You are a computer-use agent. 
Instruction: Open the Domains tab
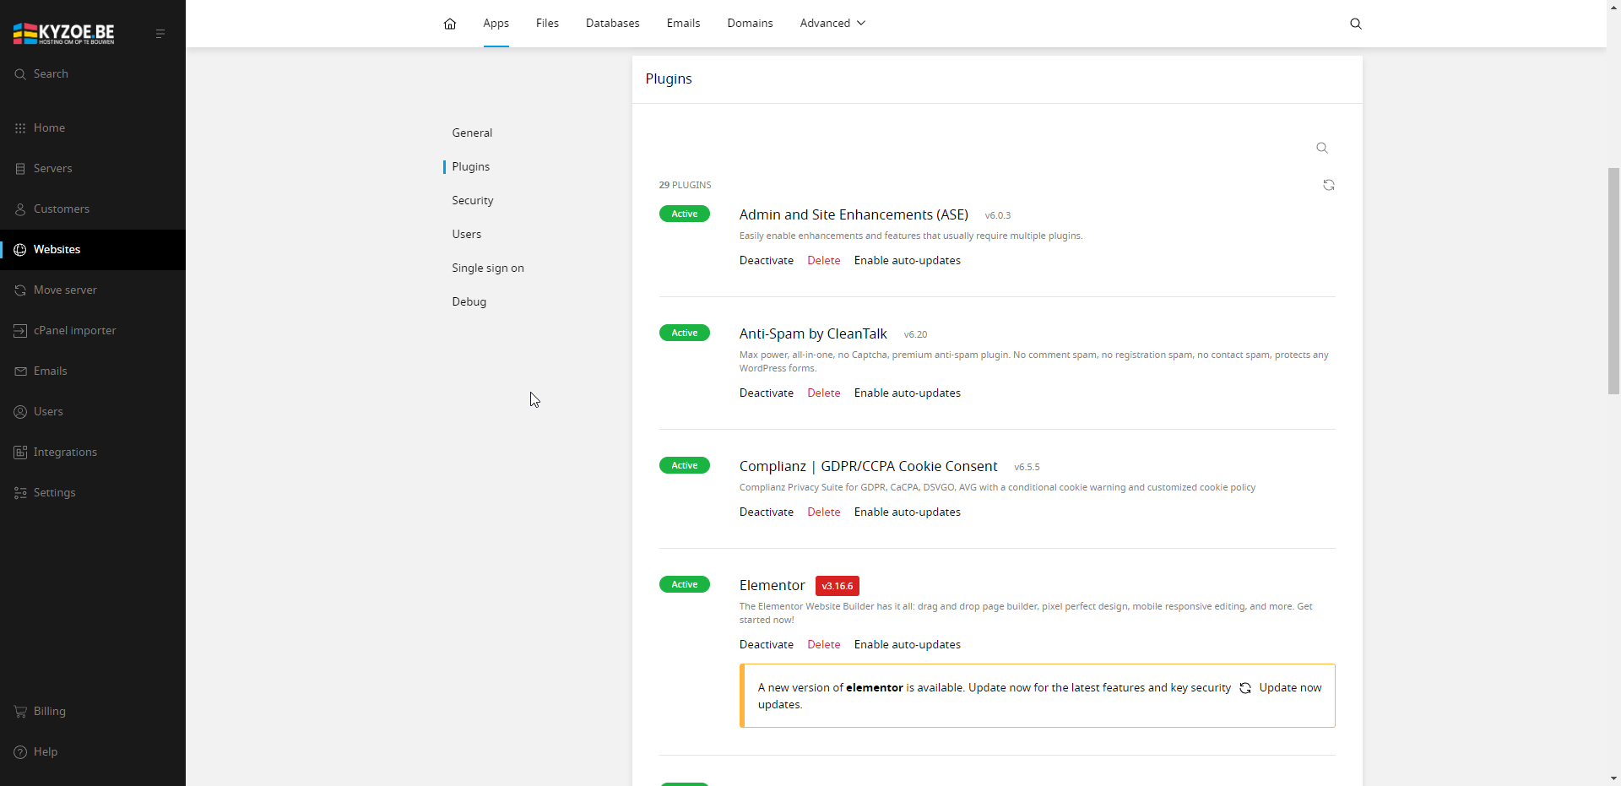pos(750,24)
